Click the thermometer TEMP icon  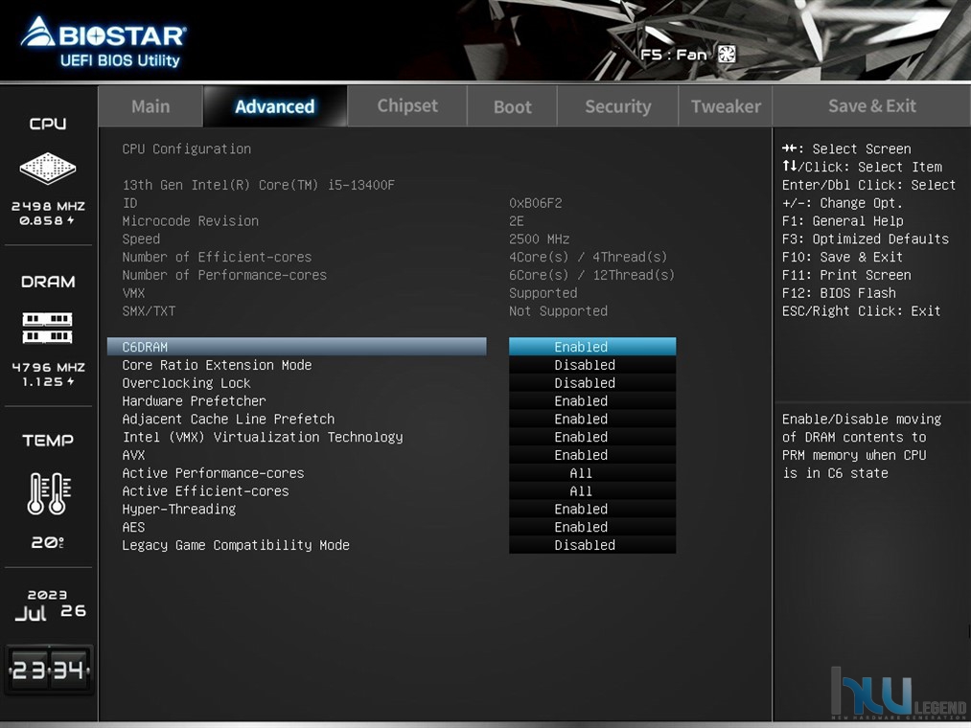(49, 493)
